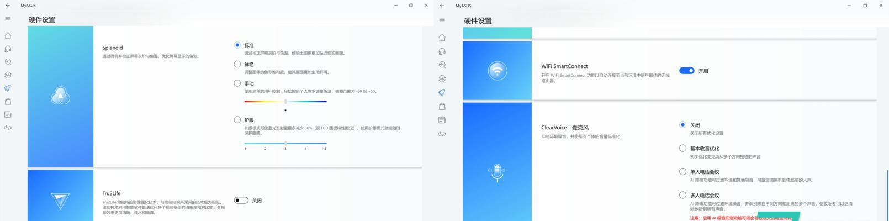The width and height of the screenshot is (889, 221).
Task: Open update gauge icon in right window sidebar
Action: click(442, 78)
